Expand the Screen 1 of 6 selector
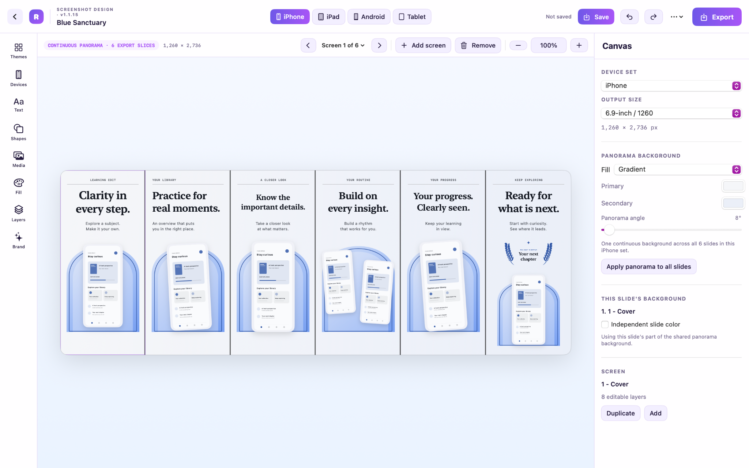 [x=343, y=45]
